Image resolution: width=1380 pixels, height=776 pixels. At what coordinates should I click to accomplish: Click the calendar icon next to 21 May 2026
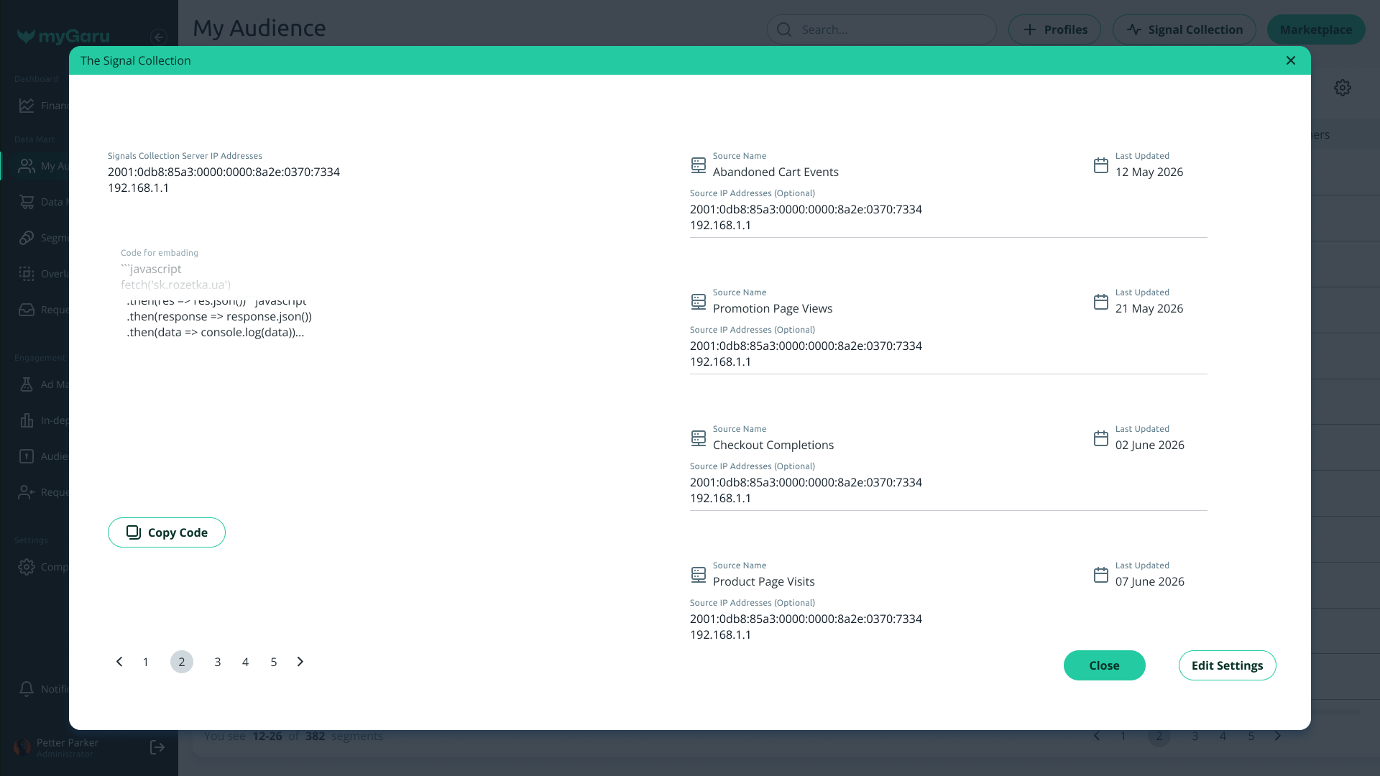[1101, 302]
